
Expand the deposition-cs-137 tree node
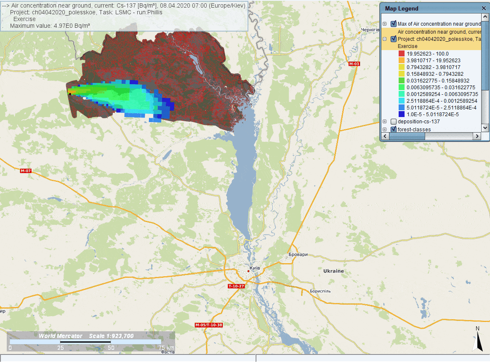385,122
